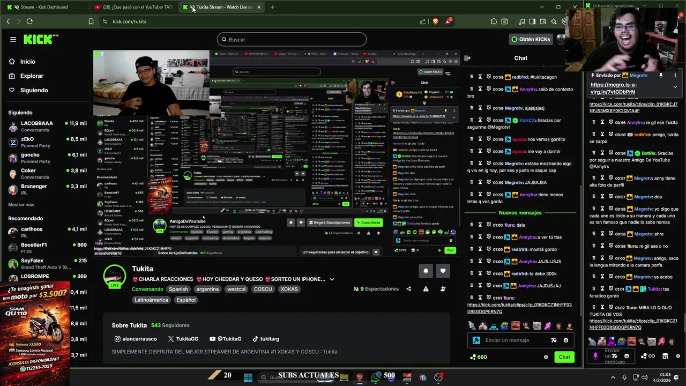Viewport: 686px width, 386px height.
Task: Open a new browser tab
Action: coord(272,7)
